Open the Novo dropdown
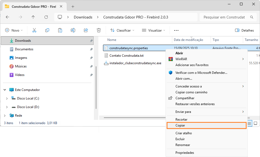Image resolution: width=260 pixels, height=157 pixels. 14,30
